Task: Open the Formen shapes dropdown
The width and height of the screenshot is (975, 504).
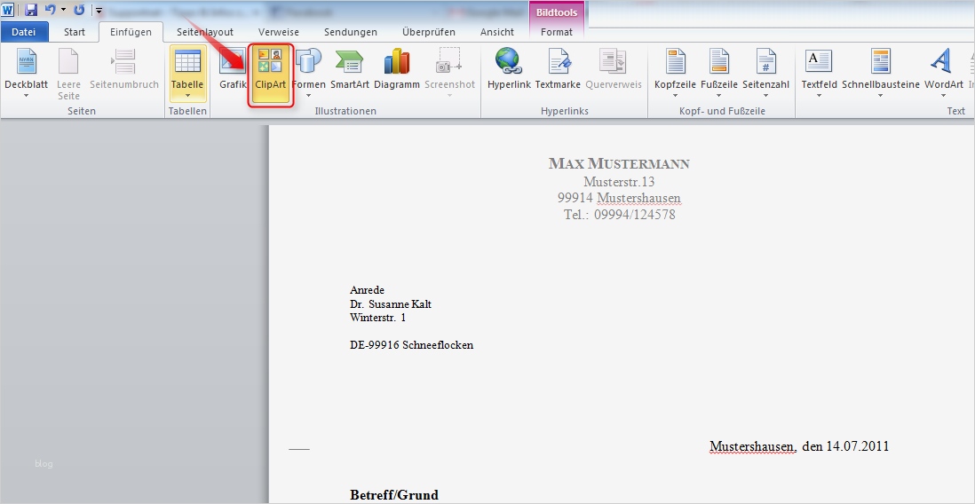Action: point(308,94)
